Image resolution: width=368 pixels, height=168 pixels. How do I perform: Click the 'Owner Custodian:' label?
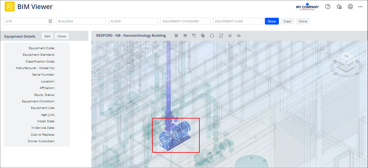41,141
